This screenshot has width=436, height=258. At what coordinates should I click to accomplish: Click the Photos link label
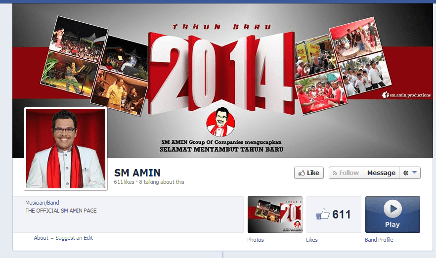pos(255,240)
